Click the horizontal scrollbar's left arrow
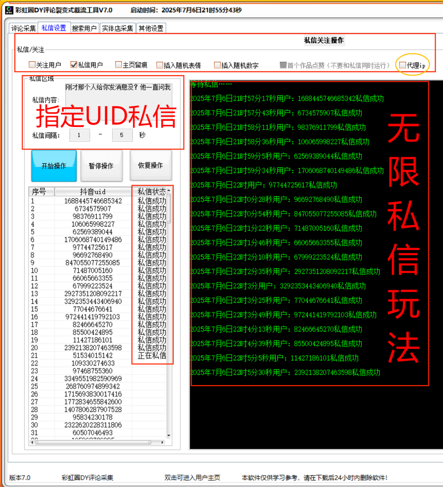443x487 pixels. pos(32,442)
